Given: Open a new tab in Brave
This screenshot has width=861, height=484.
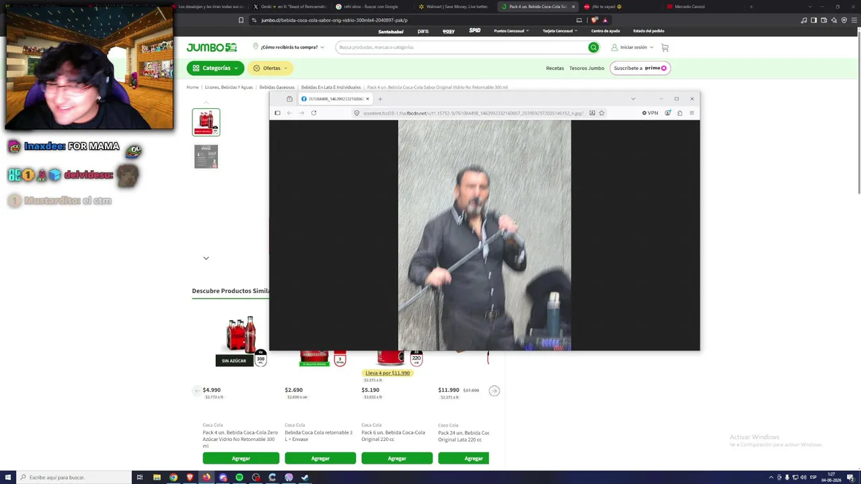Looking at the screenshot, I should point(751,7).
